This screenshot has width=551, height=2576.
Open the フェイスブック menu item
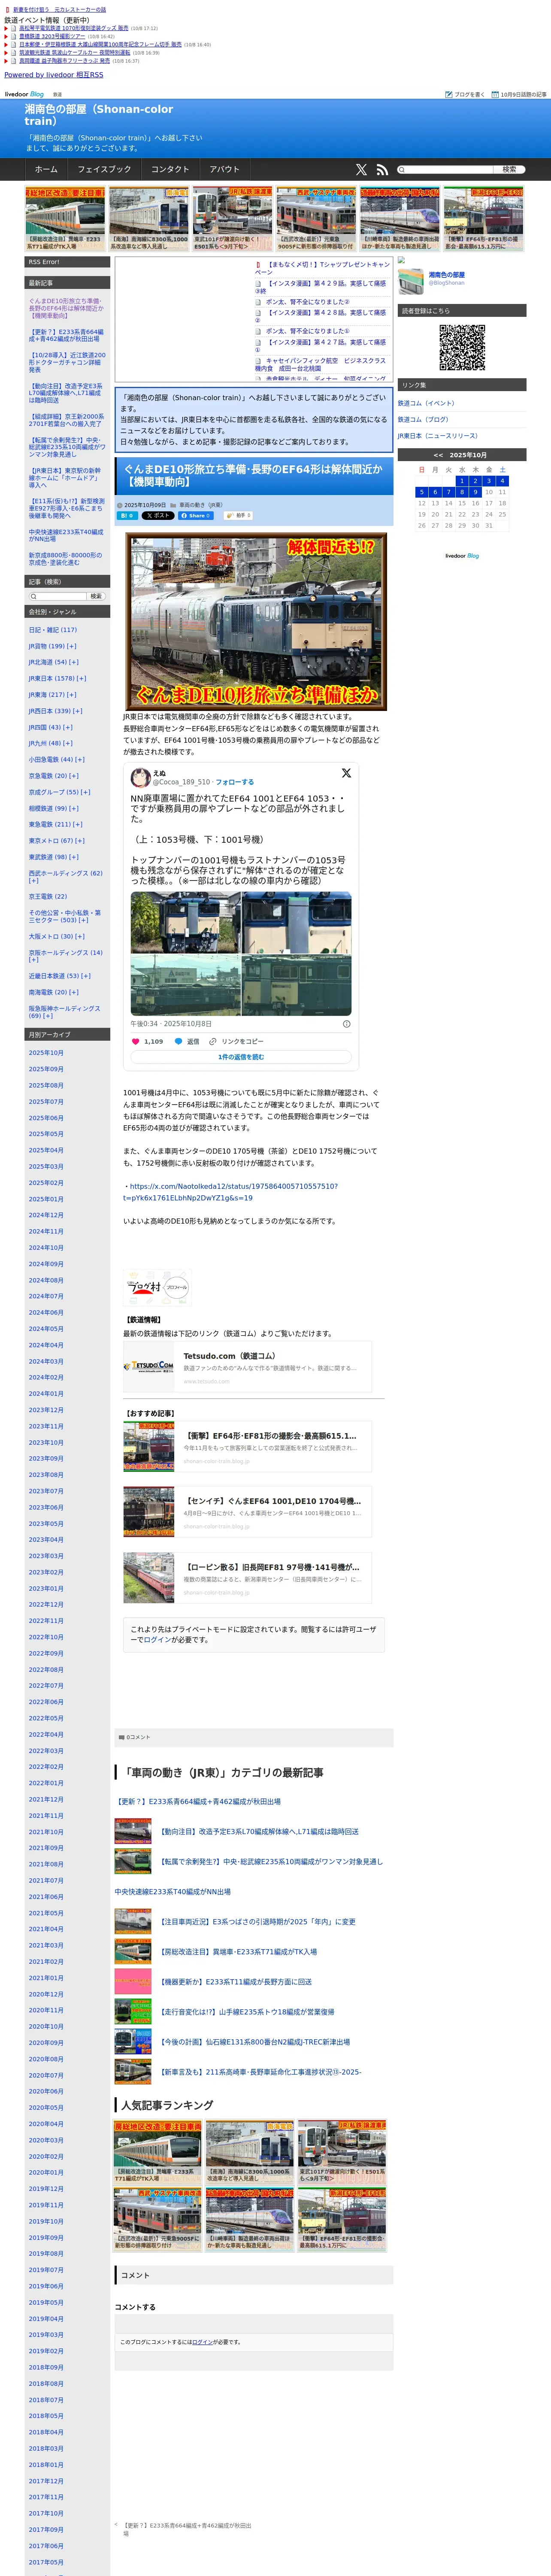(x=104, y=170)
